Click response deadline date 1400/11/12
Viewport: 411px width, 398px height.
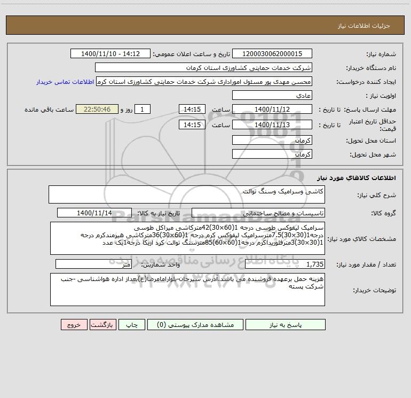click(272, 110)
